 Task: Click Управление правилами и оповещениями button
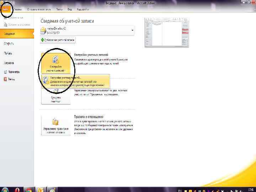tap(56, 126)
